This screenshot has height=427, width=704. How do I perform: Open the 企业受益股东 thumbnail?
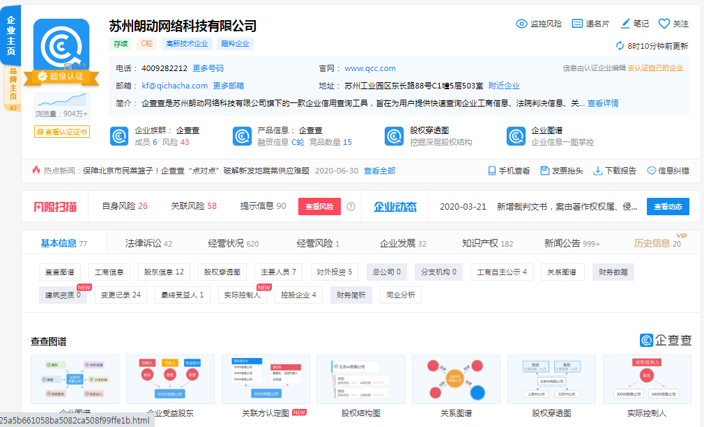170,380
